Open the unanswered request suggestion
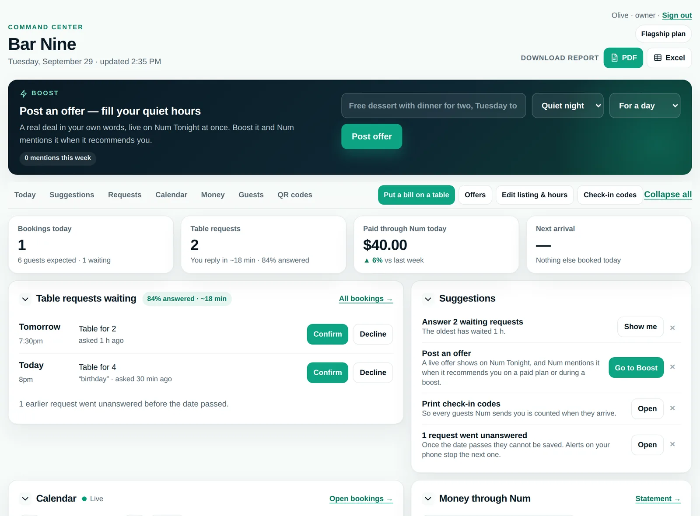This screenshot has height=516, width=700. click(647, 445)
